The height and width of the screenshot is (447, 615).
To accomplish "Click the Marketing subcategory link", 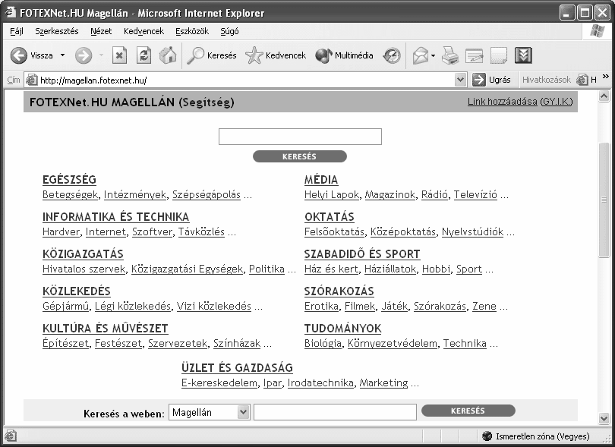I will point(384,382).
